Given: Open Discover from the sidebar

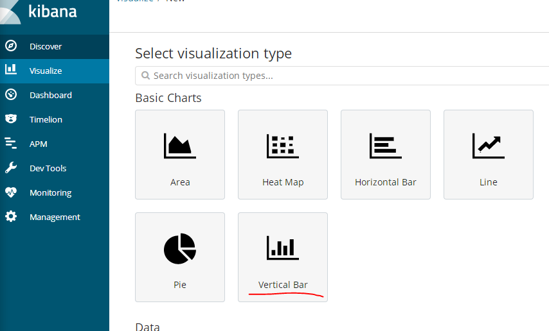Looking at the screenshot, I should coord(55,46).
